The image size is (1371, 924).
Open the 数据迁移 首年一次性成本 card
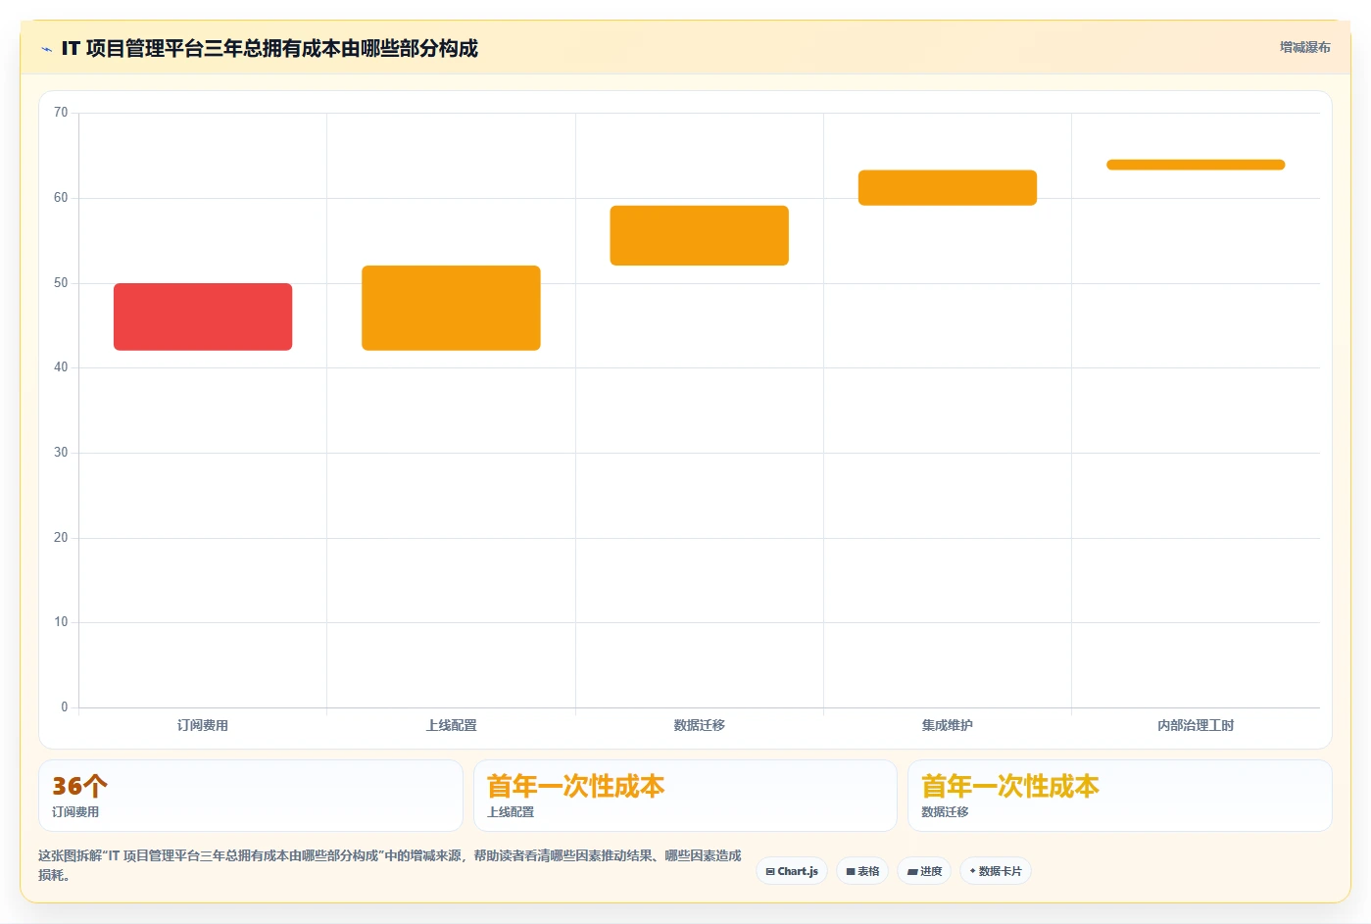tap(1119, 796)
